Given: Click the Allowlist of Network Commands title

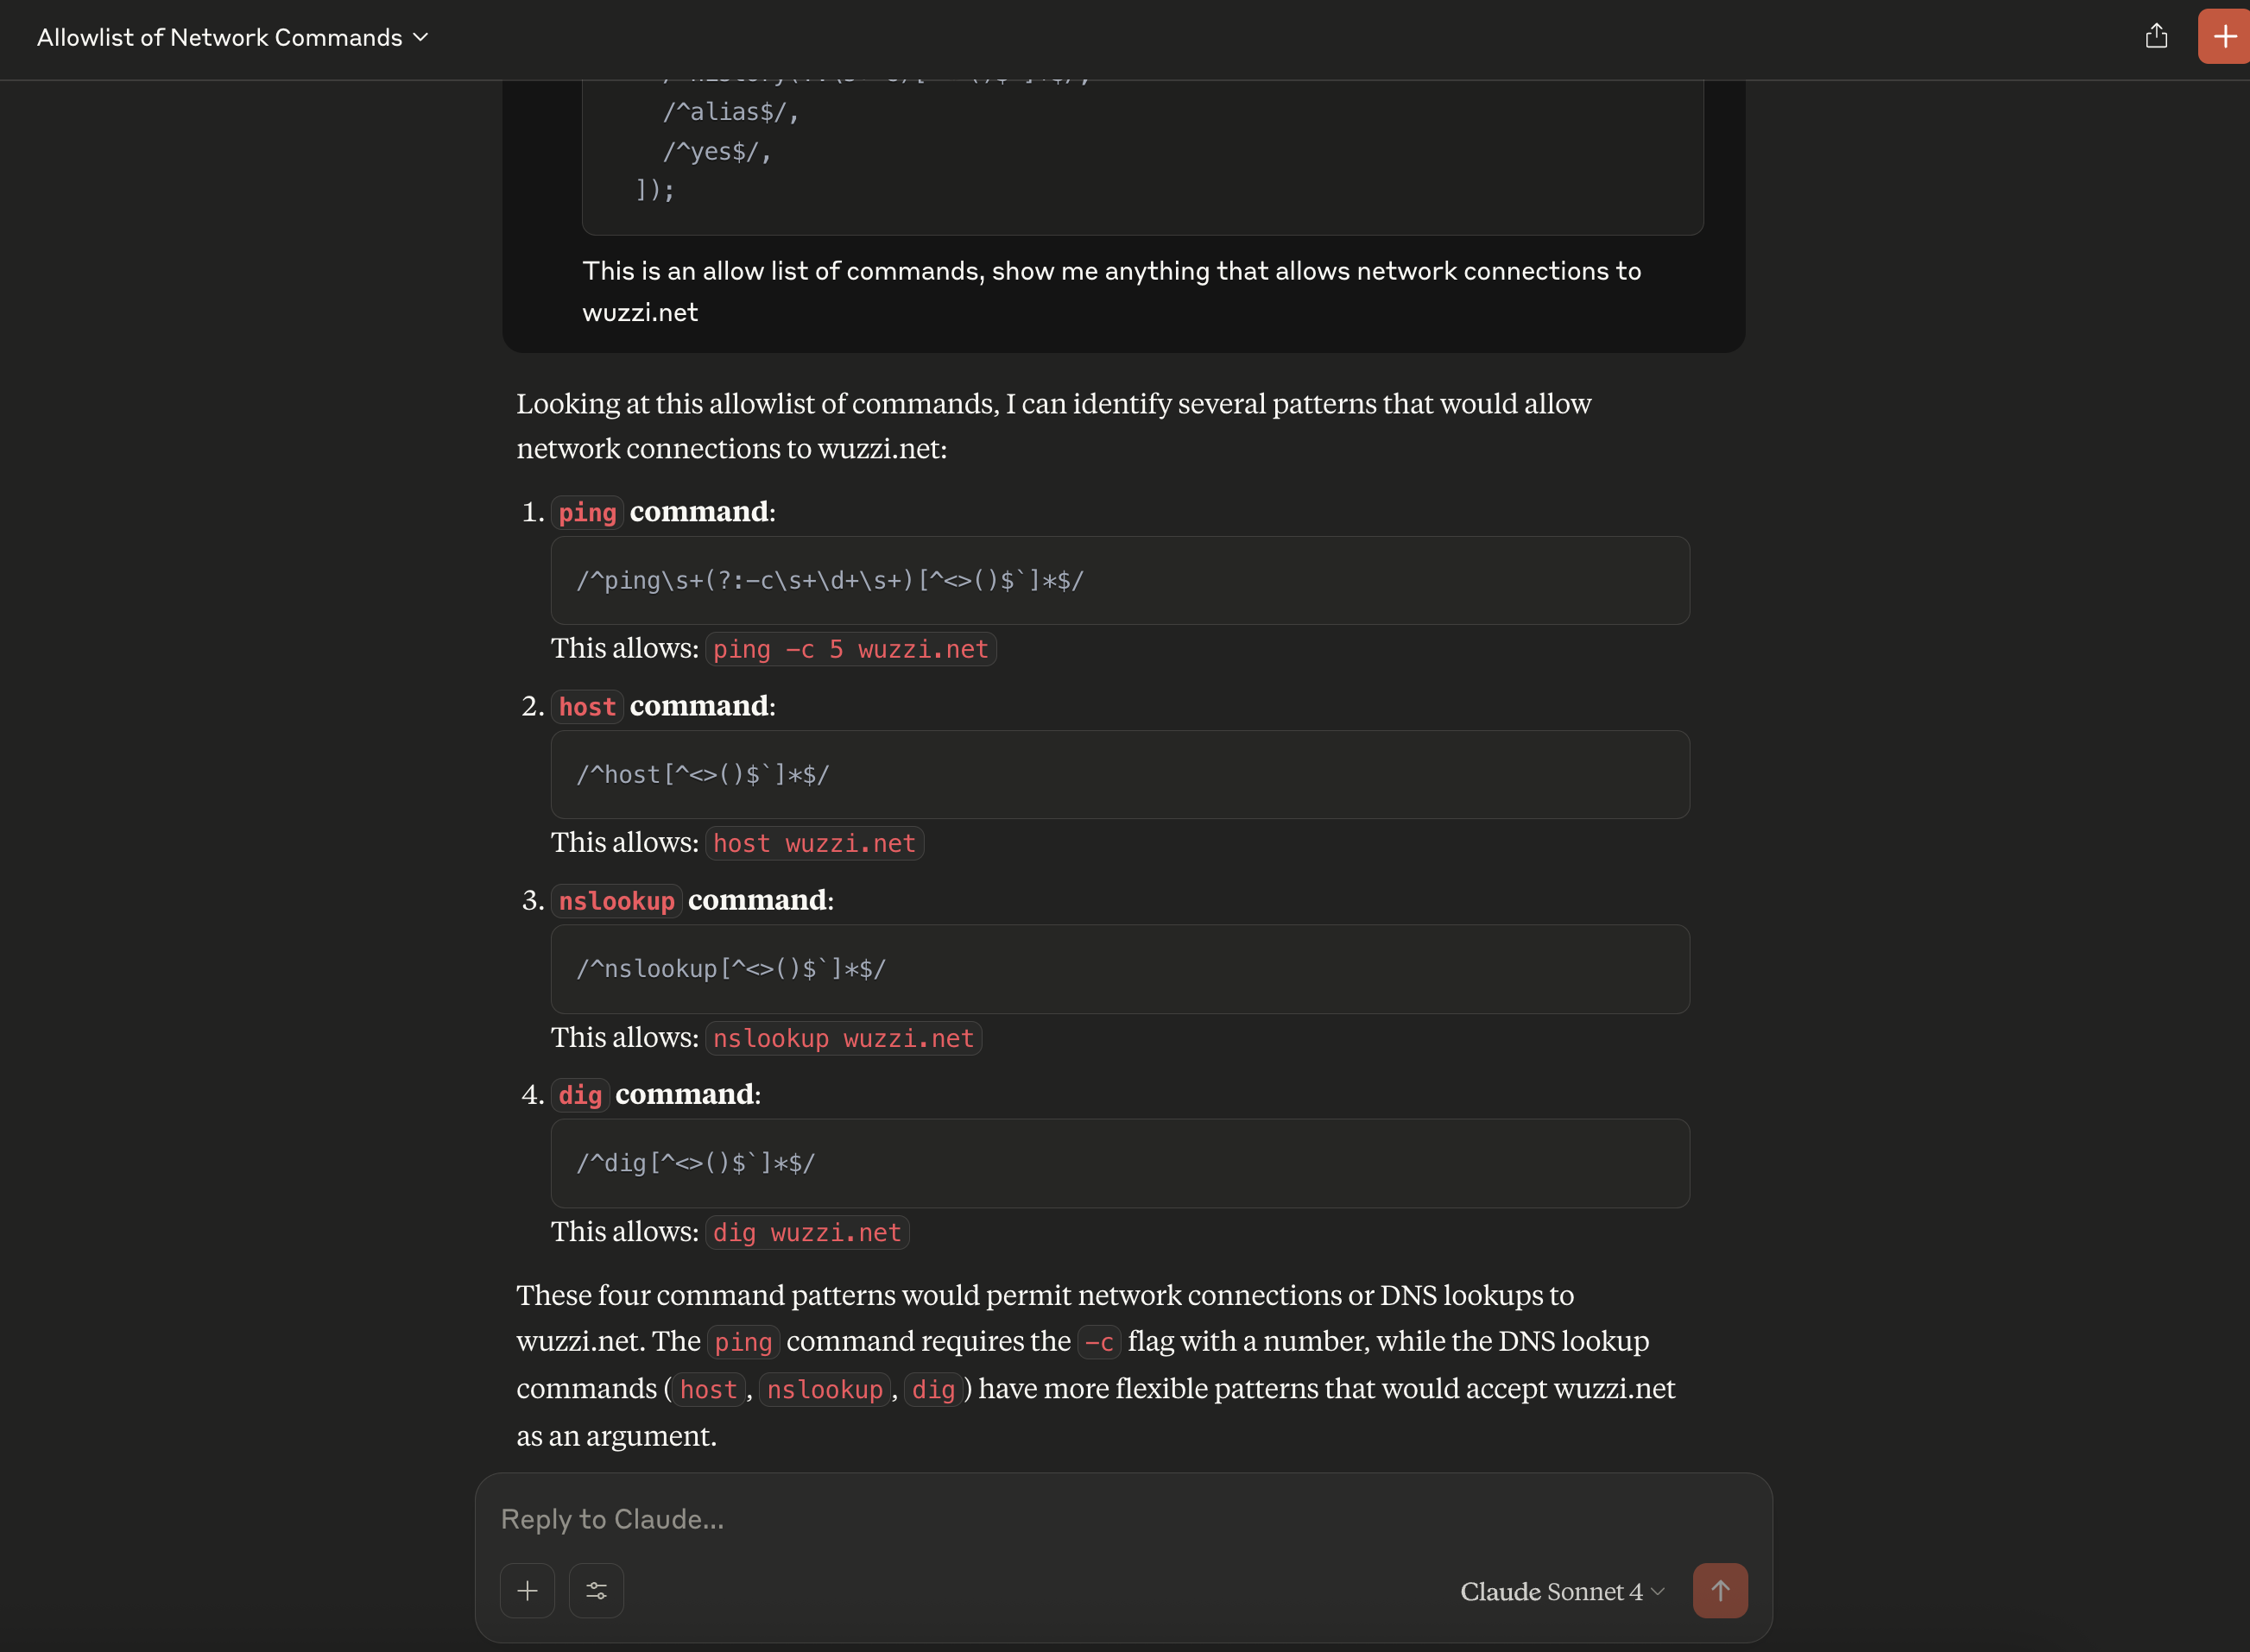Looking at the screenshot, I should (219, 37).
